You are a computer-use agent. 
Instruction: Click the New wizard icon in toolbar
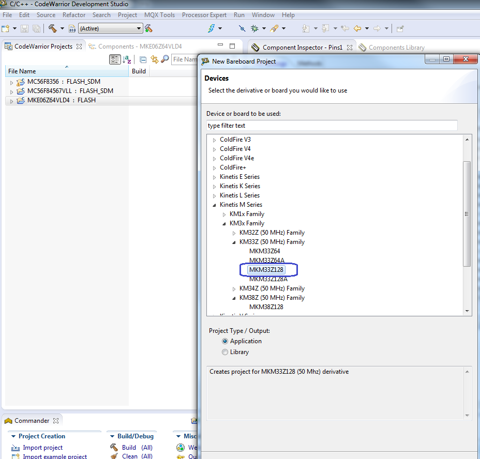pos(6,28)
